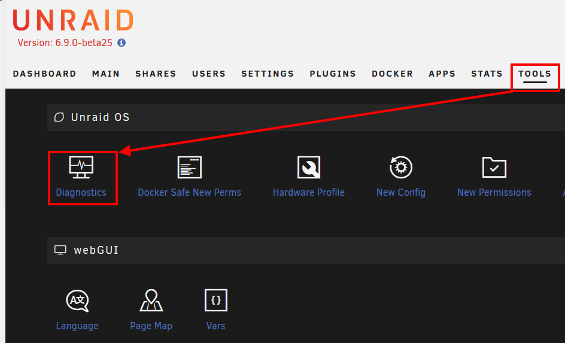View the Stats tab
This screenshot has height=343, width=565.
(487, 74)
